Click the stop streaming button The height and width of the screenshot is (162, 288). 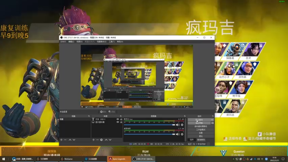[199, 120]
